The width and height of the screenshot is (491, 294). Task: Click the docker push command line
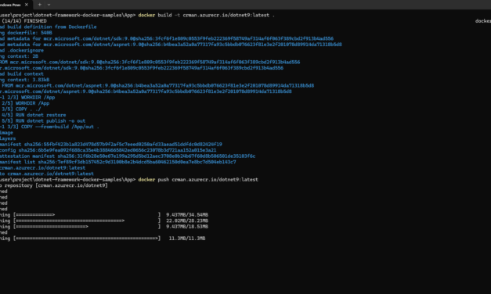point(129,180)
